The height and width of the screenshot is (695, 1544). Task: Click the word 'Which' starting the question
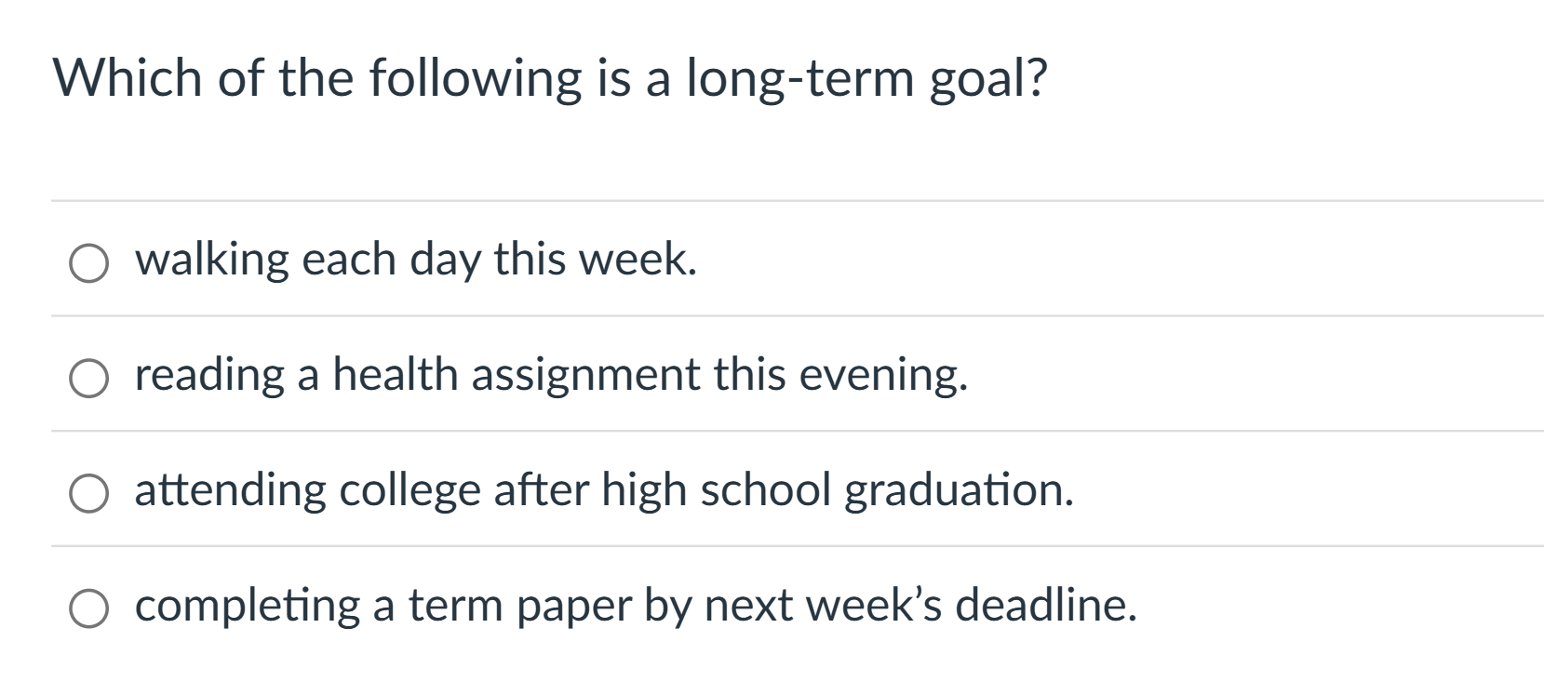tap(128, 76)
